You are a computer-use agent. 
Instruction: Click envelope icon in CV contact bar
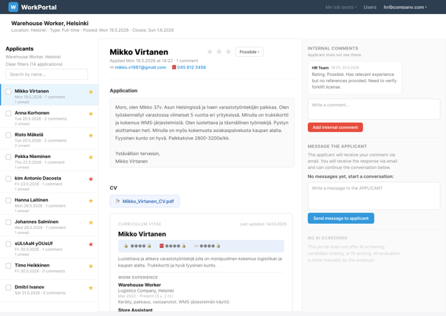(196, 246)
